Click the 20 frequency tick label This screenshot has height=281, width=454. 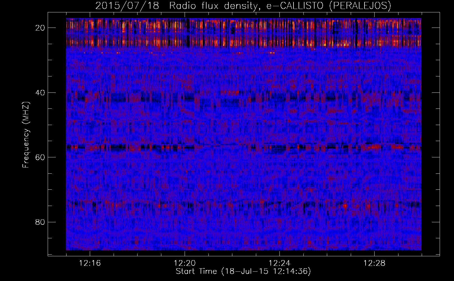(x=40, y=28)
